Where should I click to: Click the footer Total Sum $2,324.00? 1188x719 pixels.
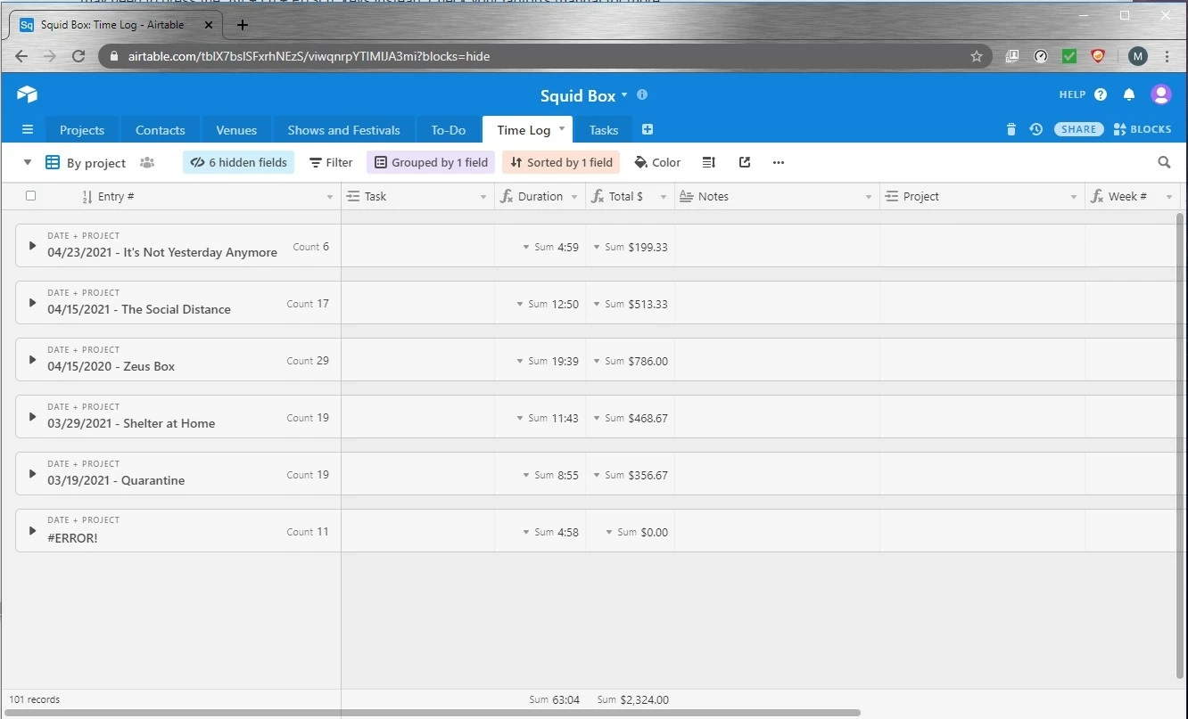633,700
